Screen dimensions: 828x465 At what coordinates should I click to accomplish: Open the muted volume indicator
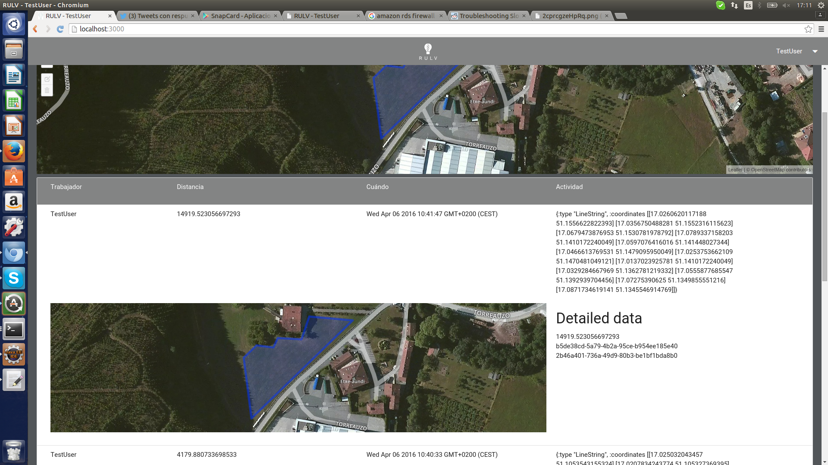787,5
